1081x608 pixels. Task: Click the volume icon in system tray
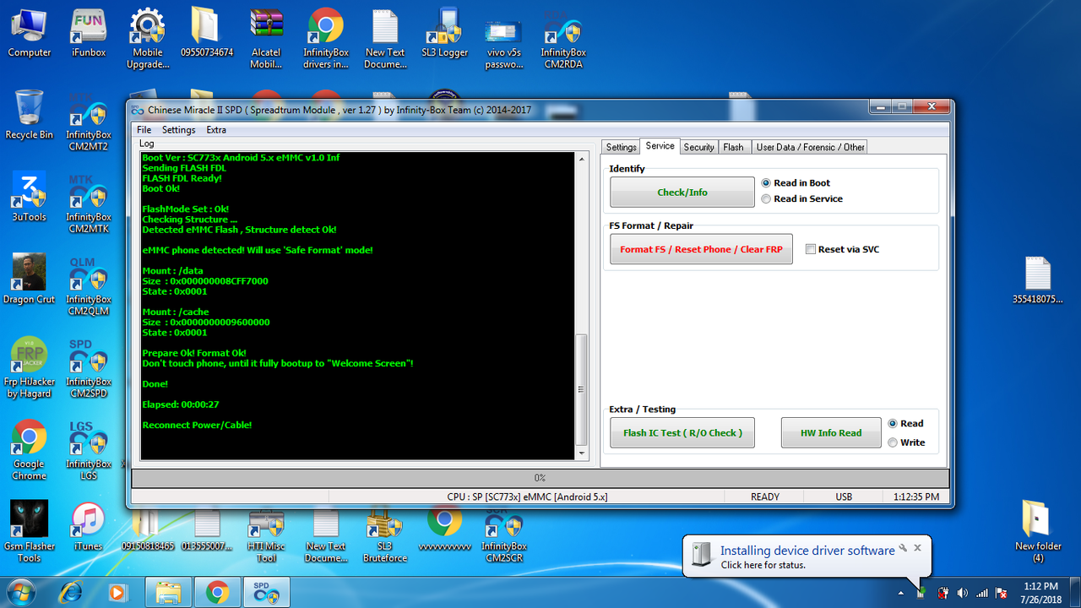pos(964,593)
